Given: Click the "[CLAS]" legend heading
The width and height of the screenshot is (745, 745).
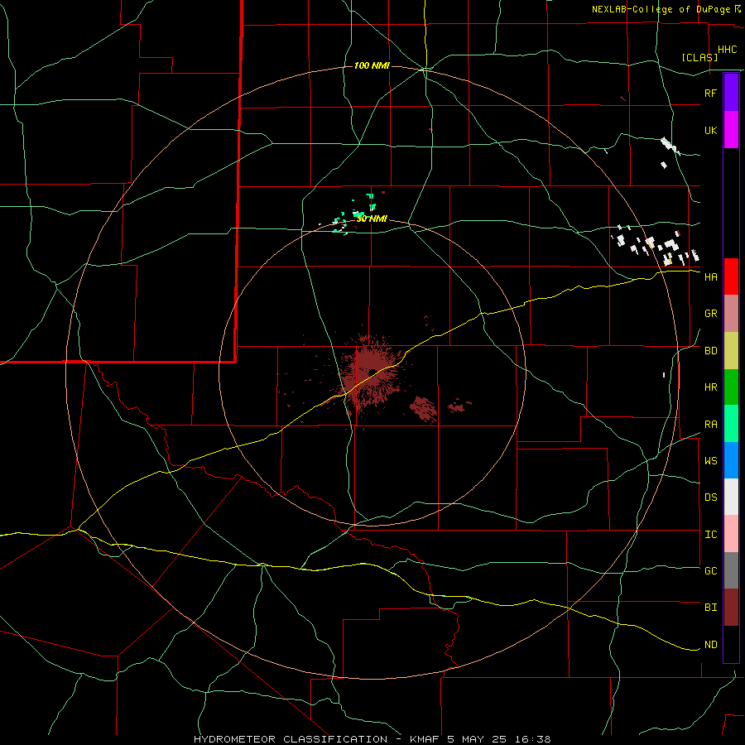Looking at the screenshot, I should pyautogui.click(x=699, y=57).
